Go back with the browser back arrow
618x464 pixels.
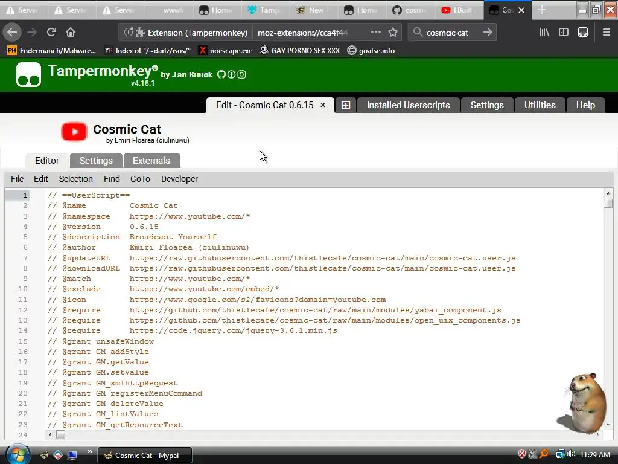pos(12,33)
